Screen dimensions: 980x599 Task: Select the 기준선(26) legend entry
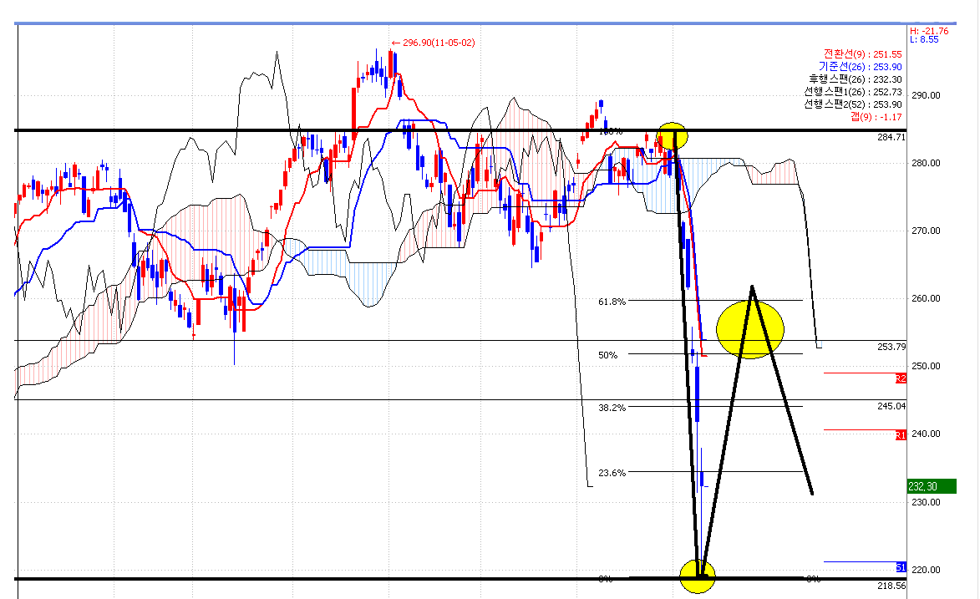[860, 66]
